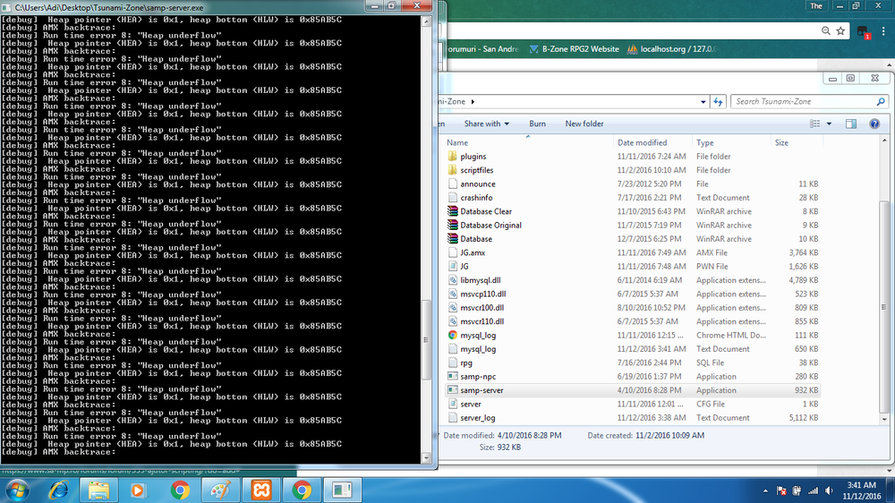Click the Burn toolbar button
This screenshot has width=895, height=503.
[537, 124]
